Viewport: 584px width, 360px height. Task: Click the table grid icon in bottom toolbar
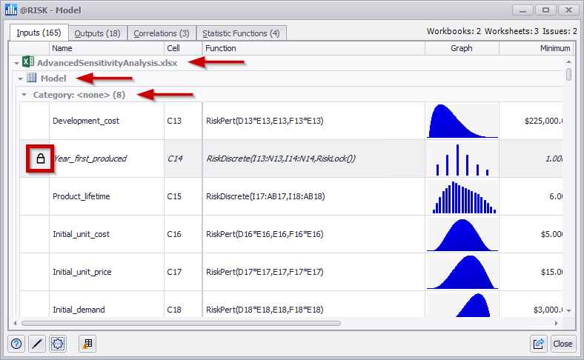(87, 344)
